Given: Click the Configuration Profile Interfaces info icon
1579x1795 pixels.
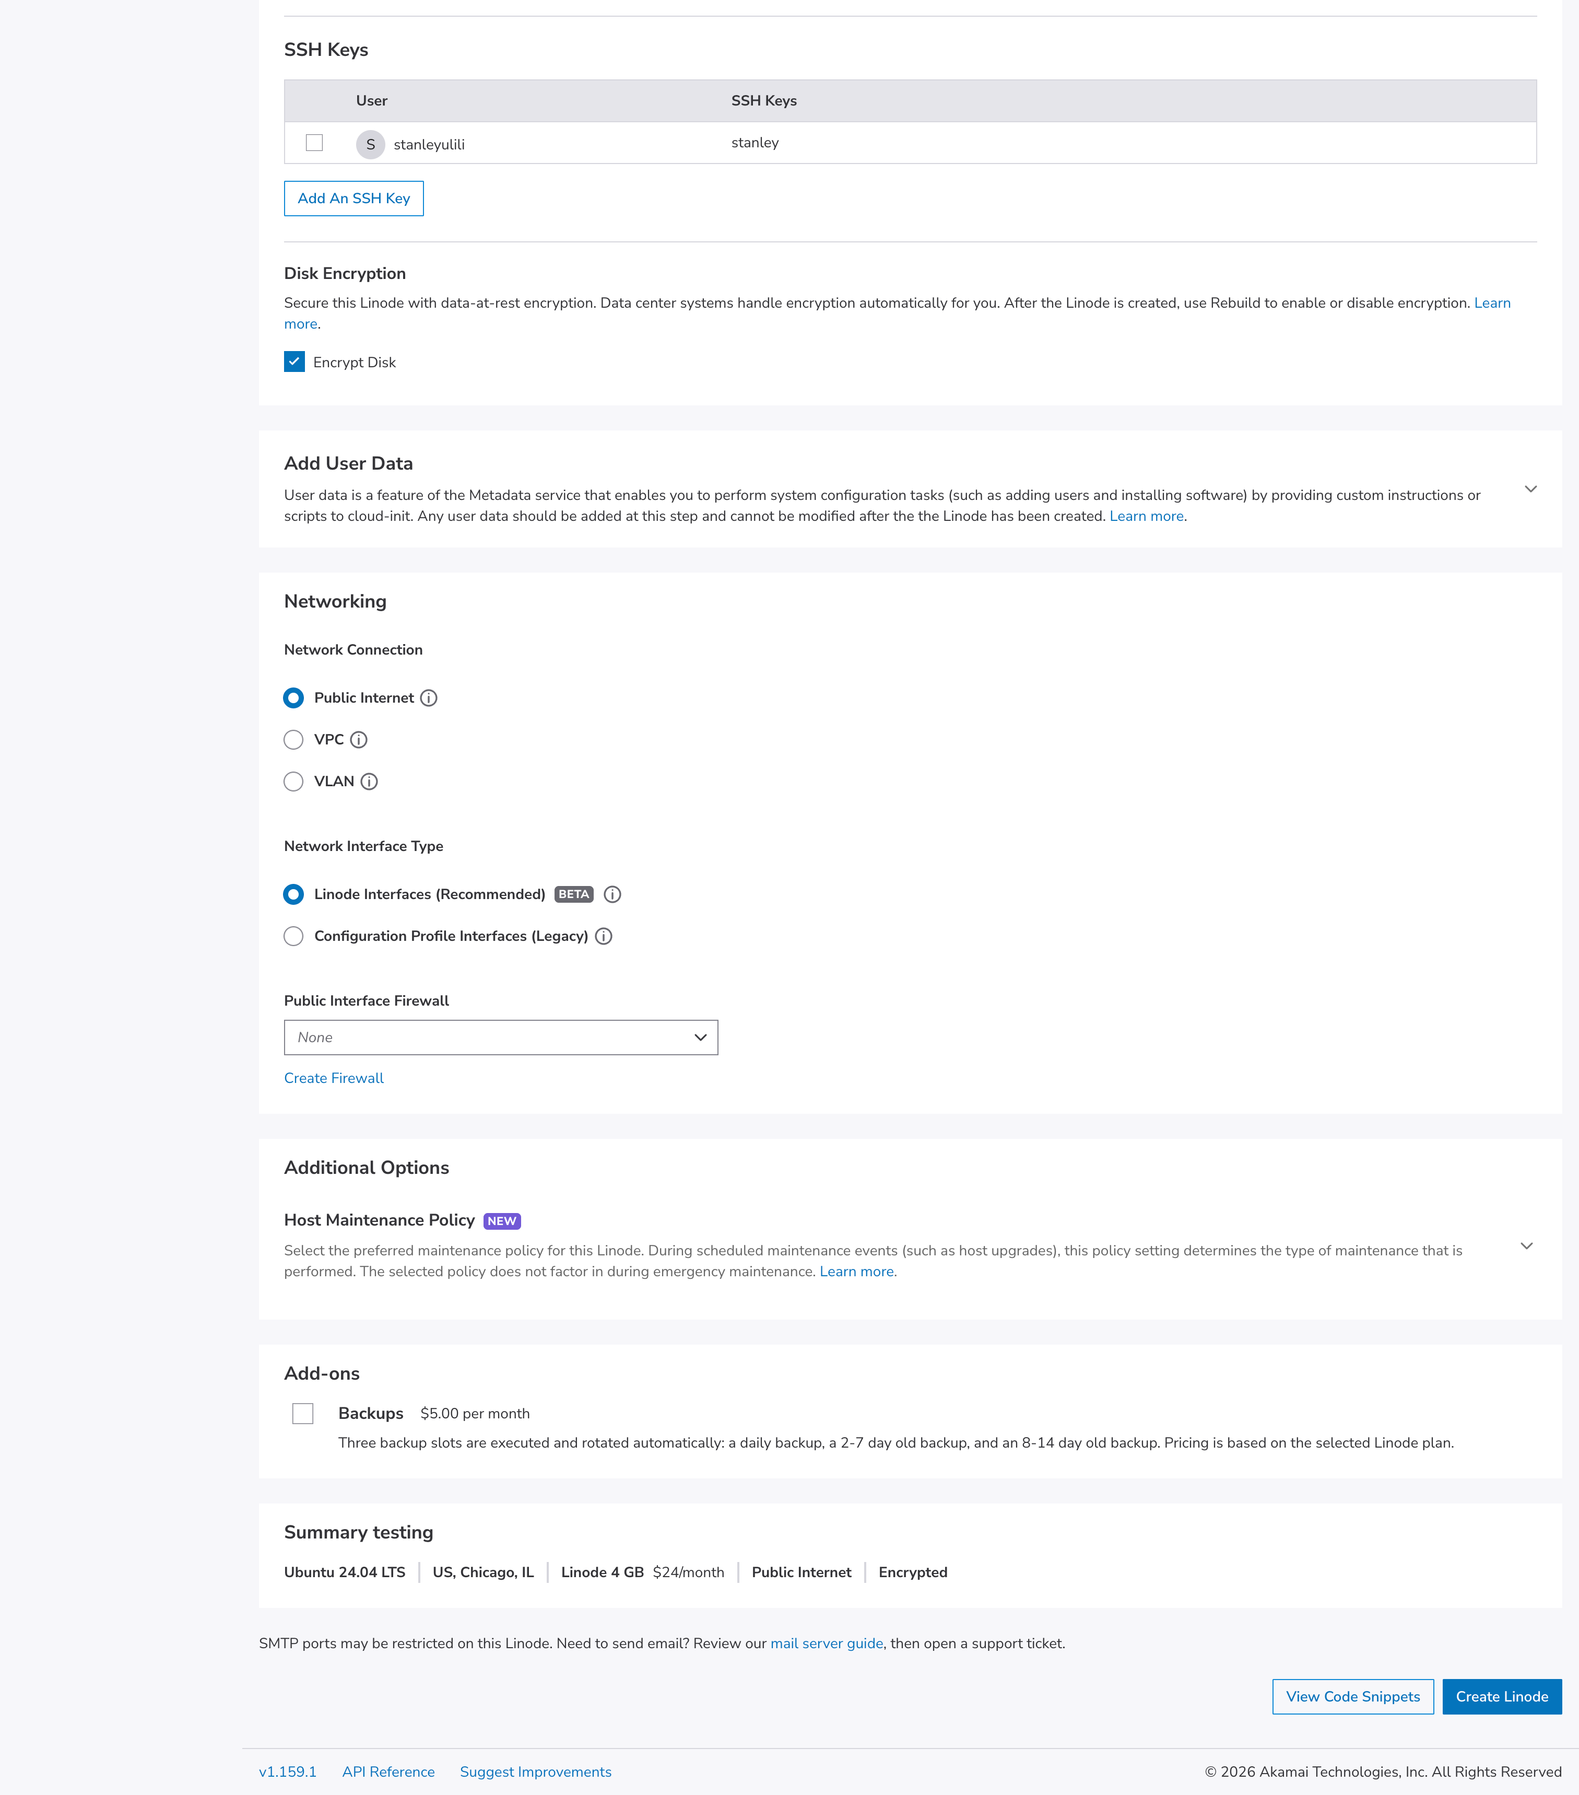Looking at the screenshot, I should coord(604,936).
